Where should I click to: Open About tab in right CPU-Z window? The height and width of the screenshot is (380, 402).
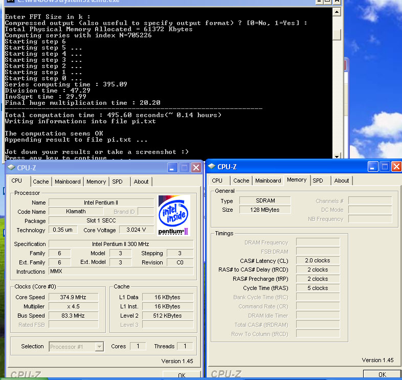pos(342,181)
